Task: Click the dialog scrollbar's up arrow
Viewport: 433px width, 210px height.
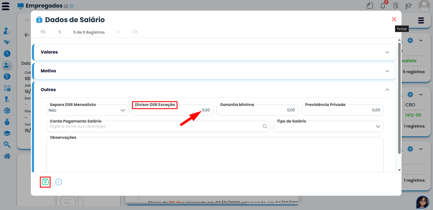Action: pos(400,40)
